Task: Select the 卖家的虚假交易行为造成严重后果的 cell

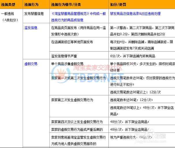Action: (x=77, y=130)
